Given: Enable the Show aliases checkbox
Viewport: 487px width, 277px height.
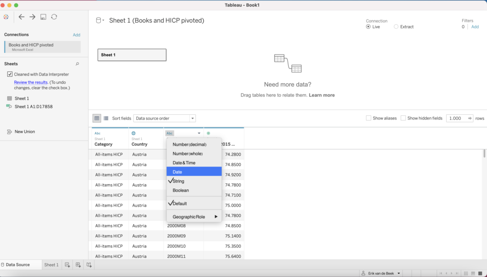Looking at the screenshot, I should click(x=369, y=118).
